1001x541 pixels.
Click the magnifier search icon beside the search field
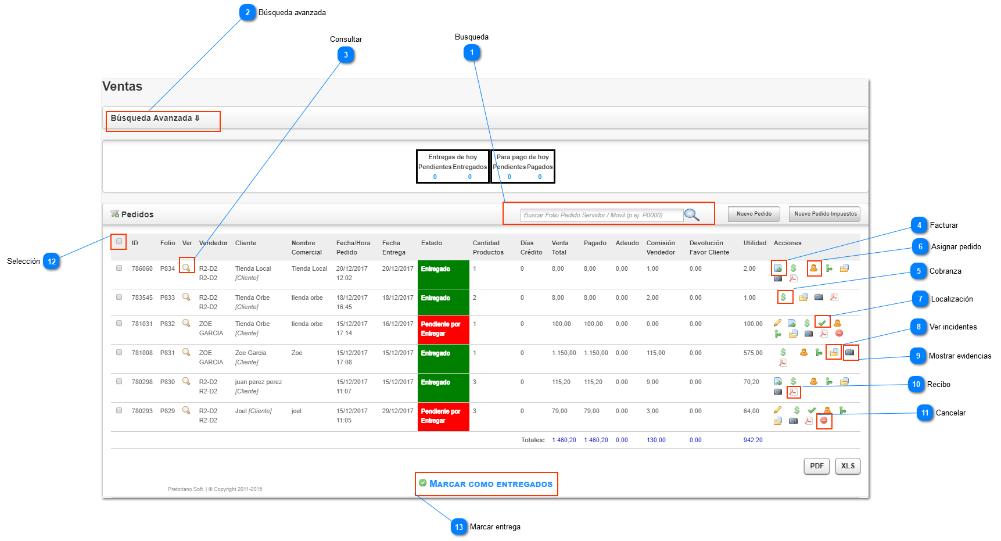691,215
